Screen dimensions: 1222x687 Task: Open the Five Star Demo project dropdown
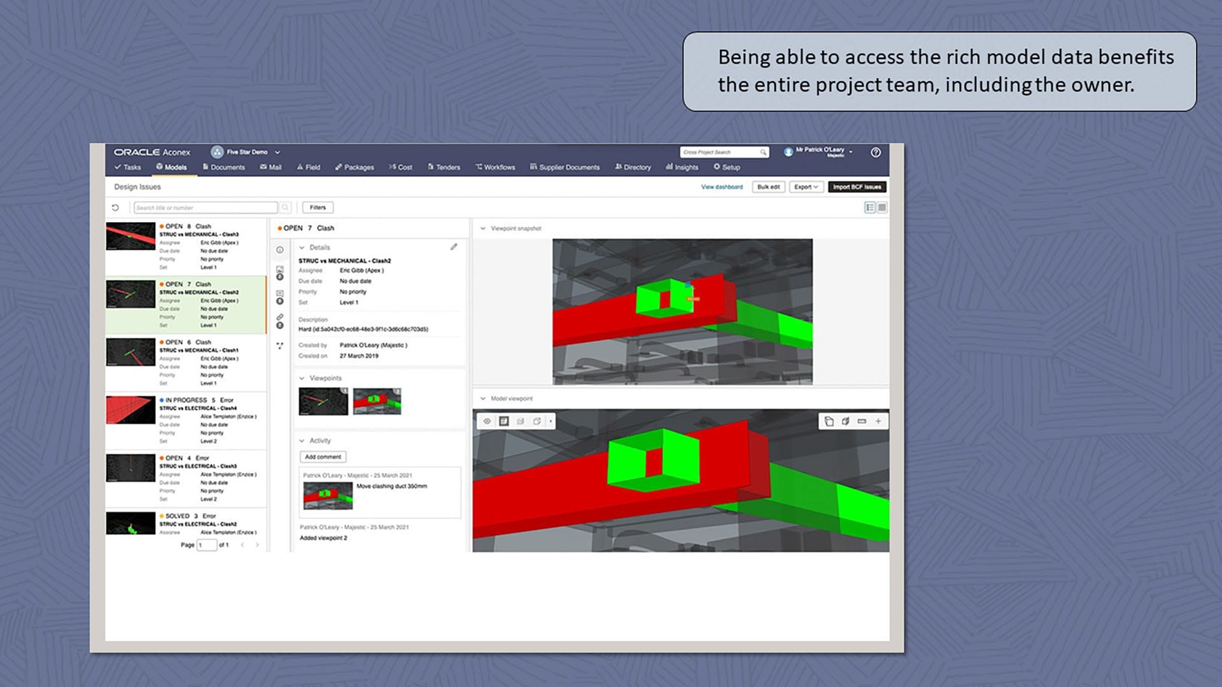click(247, 152)
